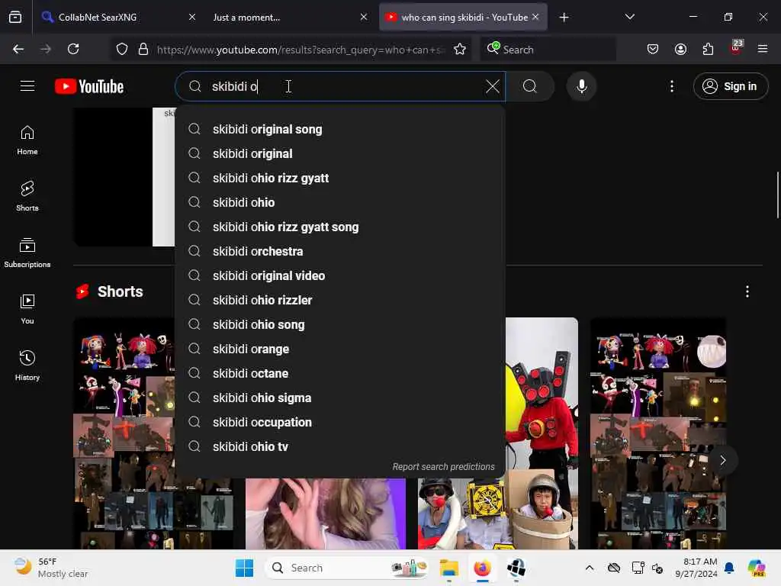Open Home in YouTube sidebar
The width and height of the screenshot is (781, 586).
pyautogui.click(x=27, y=140)
